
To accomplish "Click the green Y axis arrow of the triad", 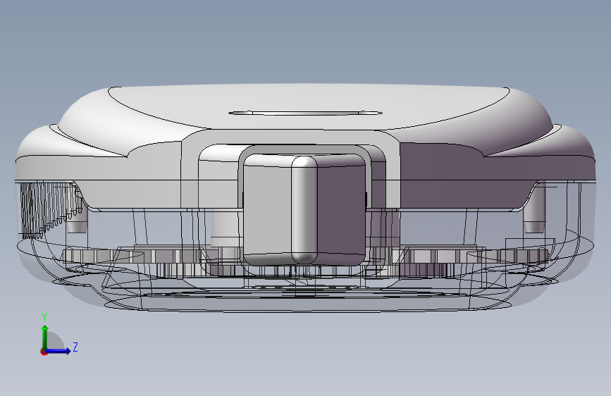I will coord(44,338).
